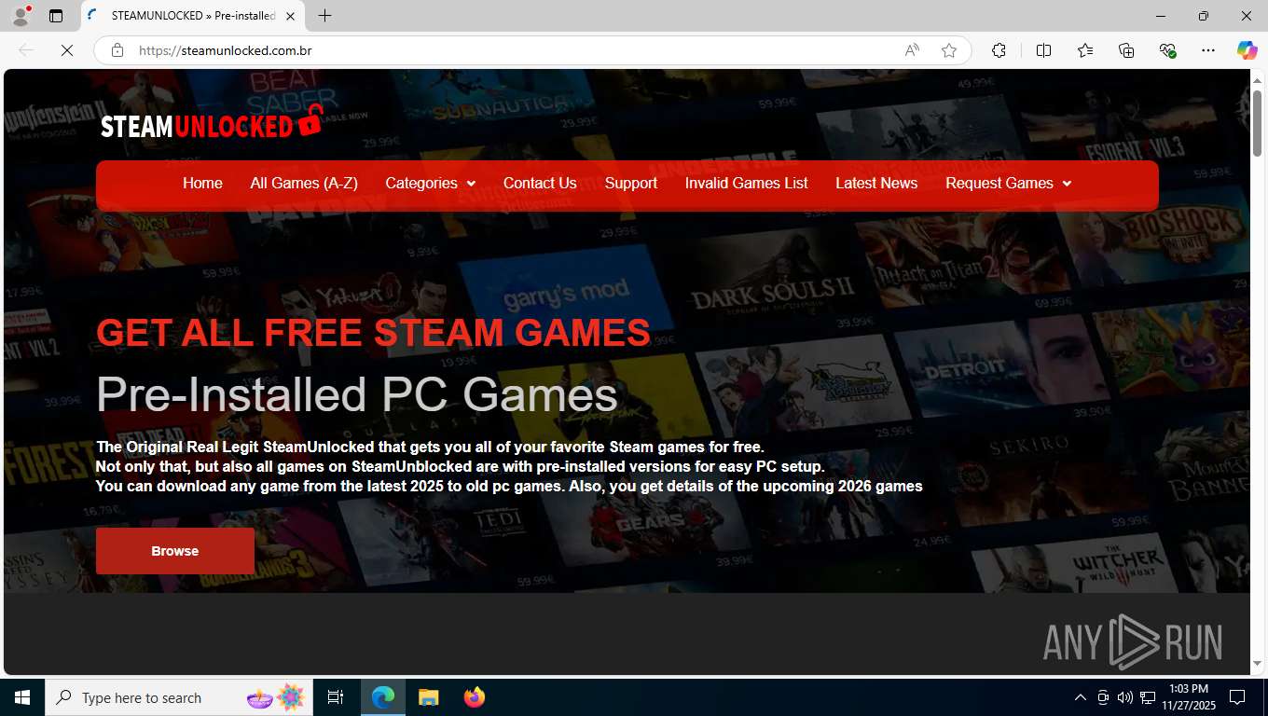
Task: Open Invalid Games List page
Action: pyautogui.click(x=747, y=184)
